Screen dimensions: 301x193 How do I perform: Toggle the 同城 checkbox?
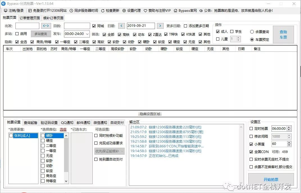pyautogui.click(x=94, y=26)
